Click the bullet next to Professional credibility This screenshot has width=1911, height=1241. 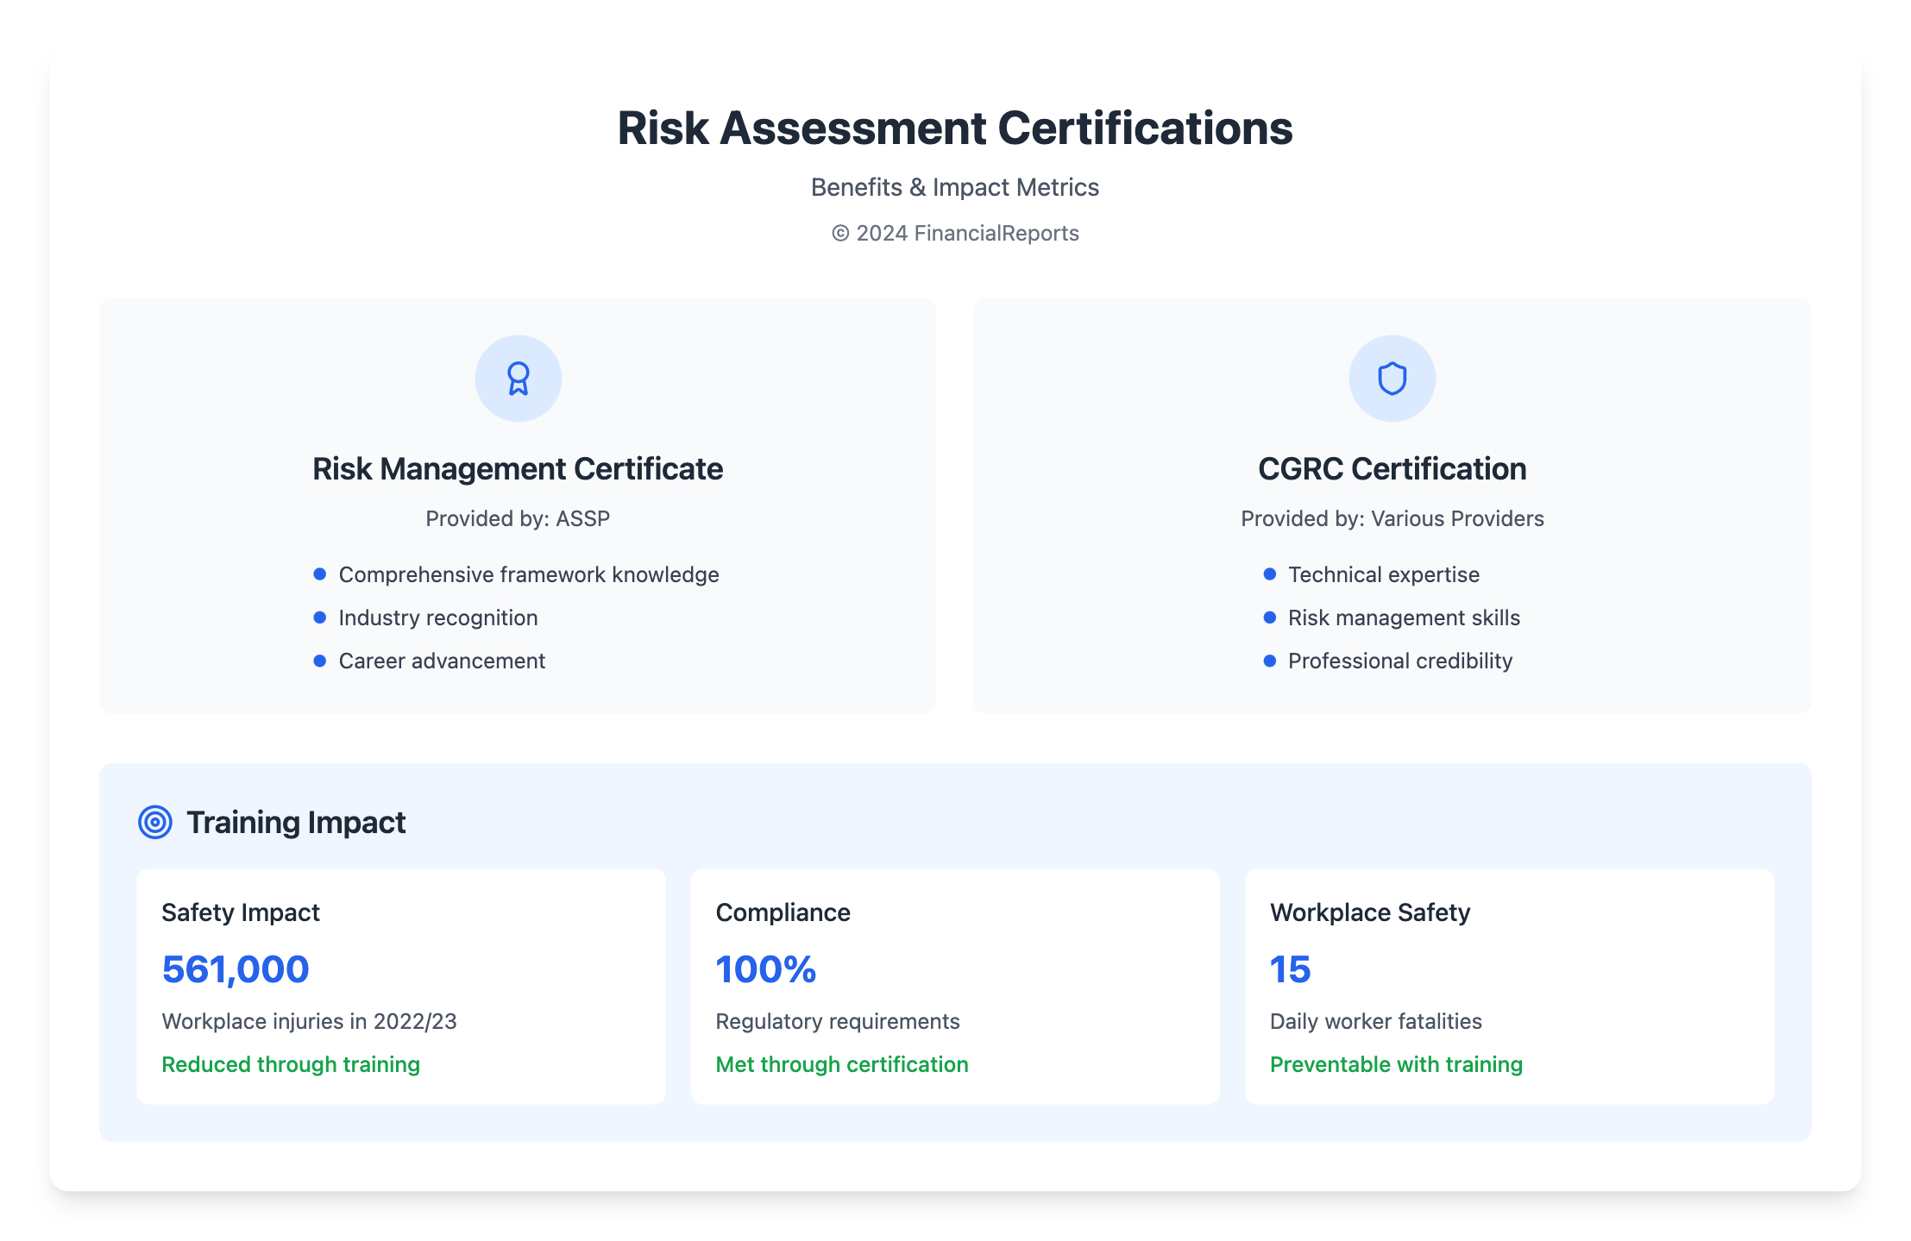pyautogui.click(x=1269, y=661)
